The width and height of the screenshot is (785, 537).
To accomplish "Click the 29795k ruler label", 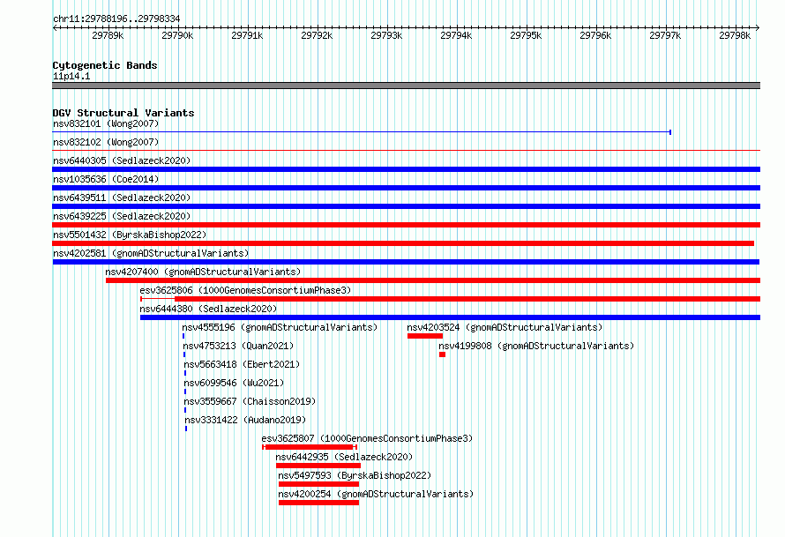I will click(x=526, y=35).
